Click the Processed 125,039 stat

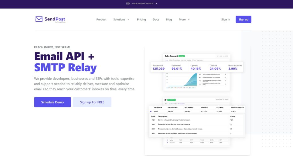(x=159, y=67)
